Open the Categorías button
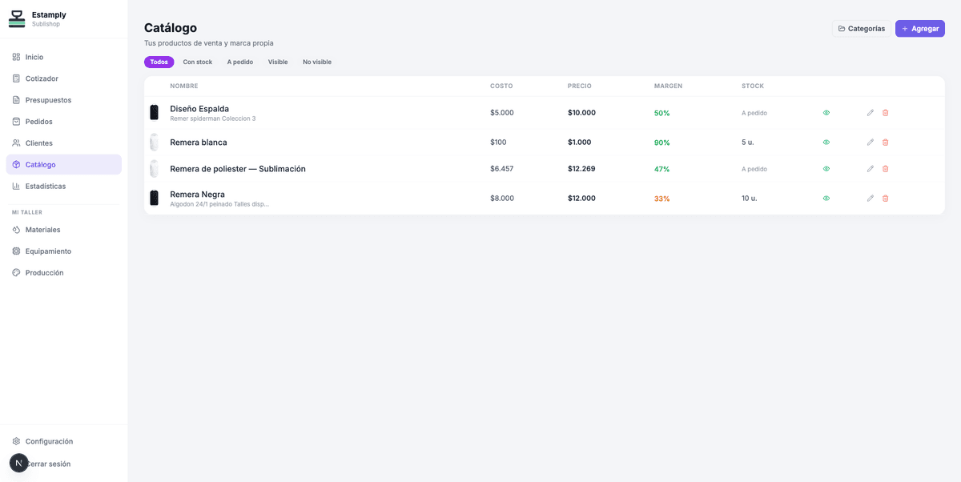This screenshot has width=961, height=482. pyautogui.click(x=861, y=29)
